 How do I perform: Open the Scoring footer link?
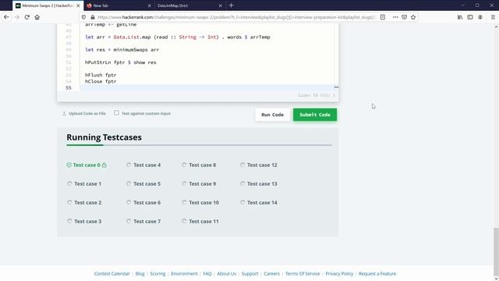click(x=157, y=274)
